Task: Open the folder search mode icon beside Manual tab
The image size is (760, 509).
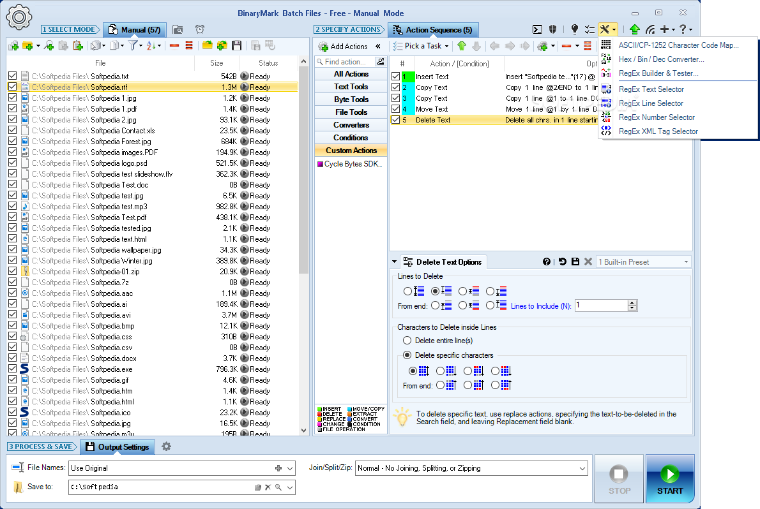Action: tap(178, 29)
